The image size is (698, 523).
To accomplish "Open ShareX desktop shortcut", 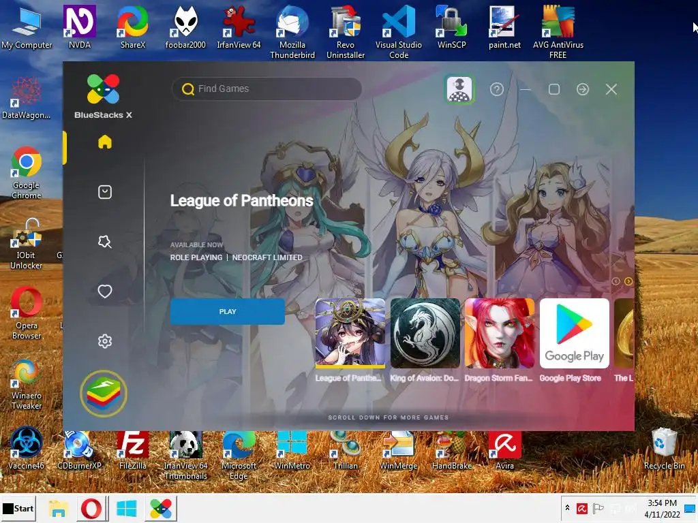I will (x=133, y=27).
